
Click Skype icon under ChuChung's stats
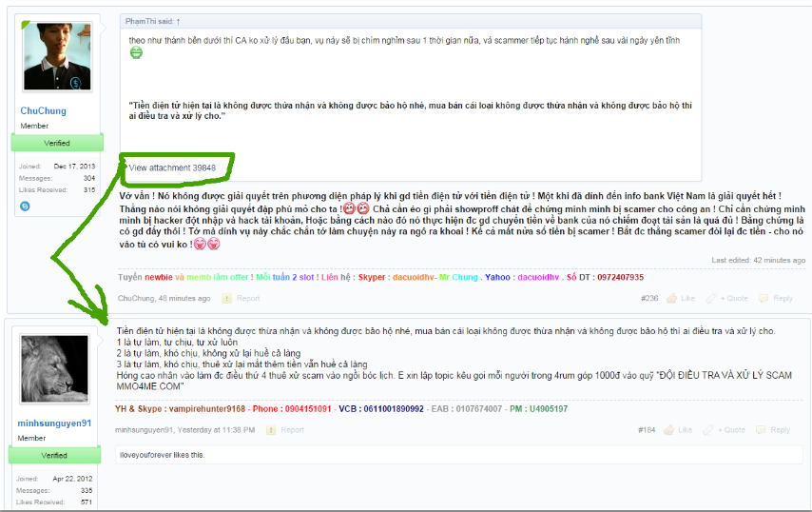point(25,207)
